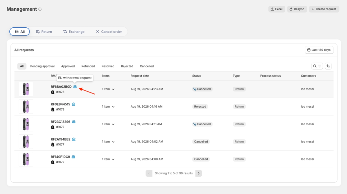The image size is (347, 194).
Task: Click EU withdrawal icon next to RF6BA02B0D
Action: [x=75, y=87]
